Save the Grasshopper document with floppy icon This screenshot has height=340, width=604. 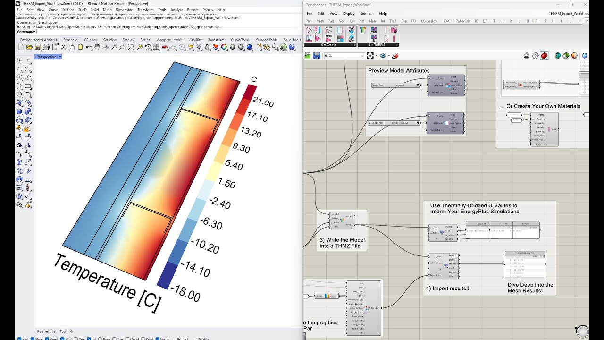(317, 56)
